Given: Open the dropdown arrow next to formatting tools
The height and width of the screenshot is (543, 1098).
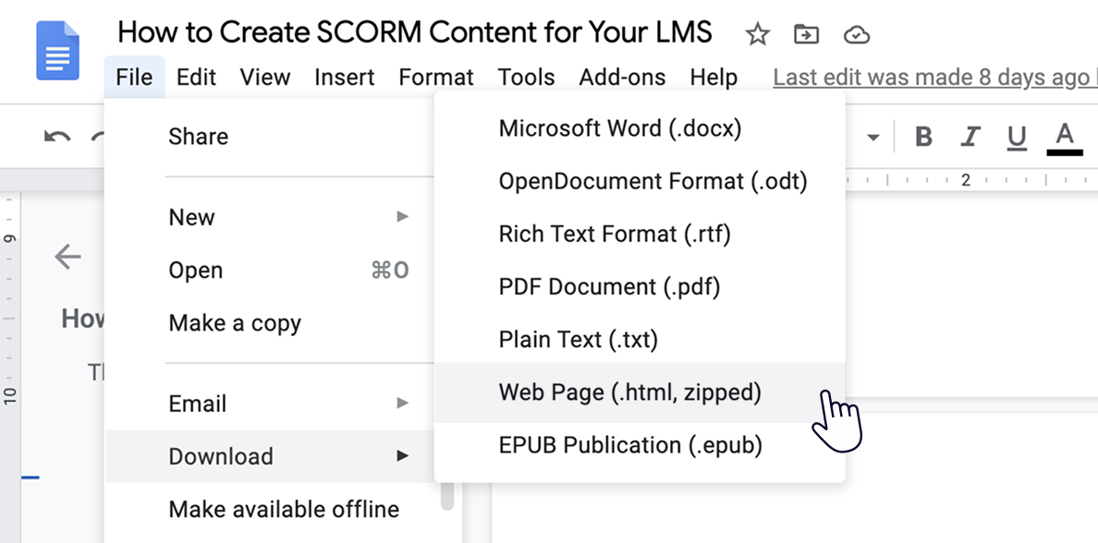Looking at the screenshot, I should coord(873,136).
